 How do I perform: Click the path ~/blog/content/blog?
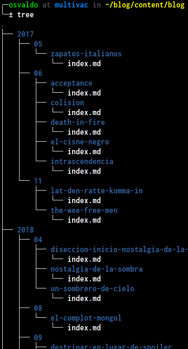click(145, 5)
